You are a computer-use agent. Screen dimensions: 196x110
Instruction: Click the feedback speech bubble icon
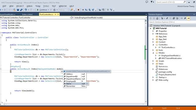147,2
